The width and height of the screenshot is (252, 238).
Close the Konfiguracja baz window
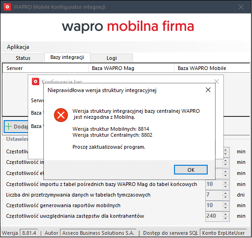click(x=216, y=81)
